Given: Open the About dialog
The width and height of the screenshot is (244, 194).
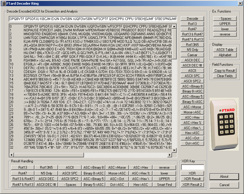Looking at the screenshot, I should 224,177.
